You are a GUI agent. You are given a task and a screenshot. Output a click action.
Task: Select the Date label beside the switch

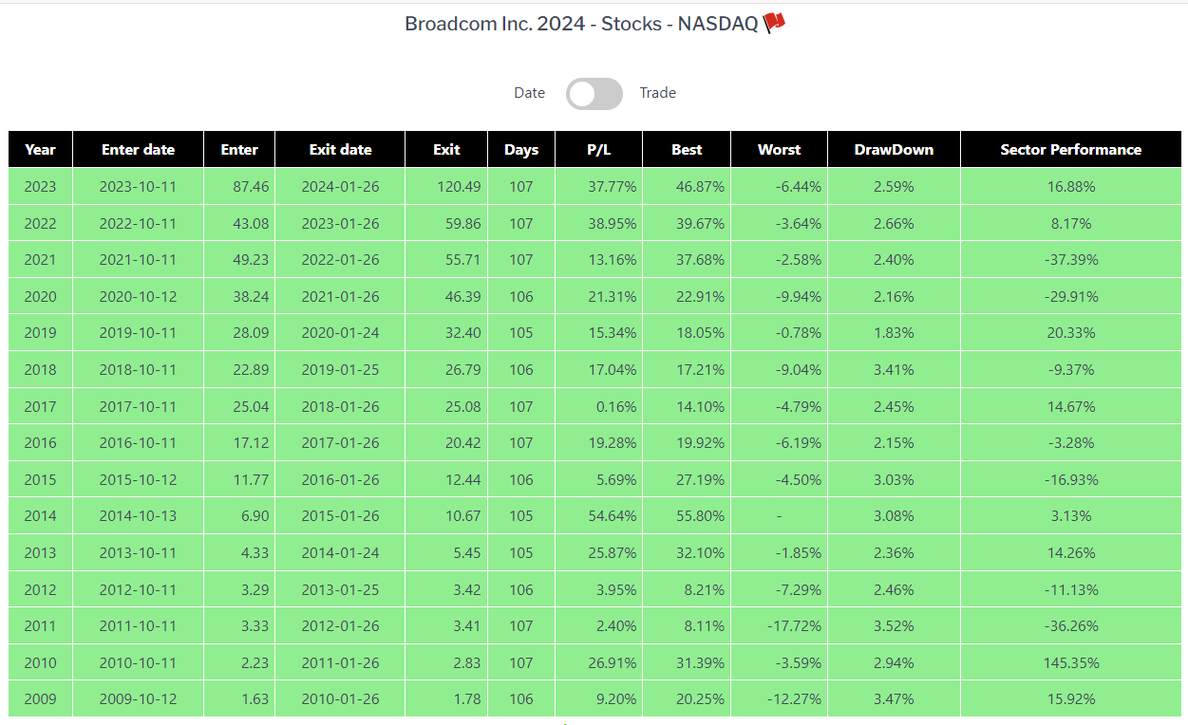pyautogui.click(x=529, y=93)
